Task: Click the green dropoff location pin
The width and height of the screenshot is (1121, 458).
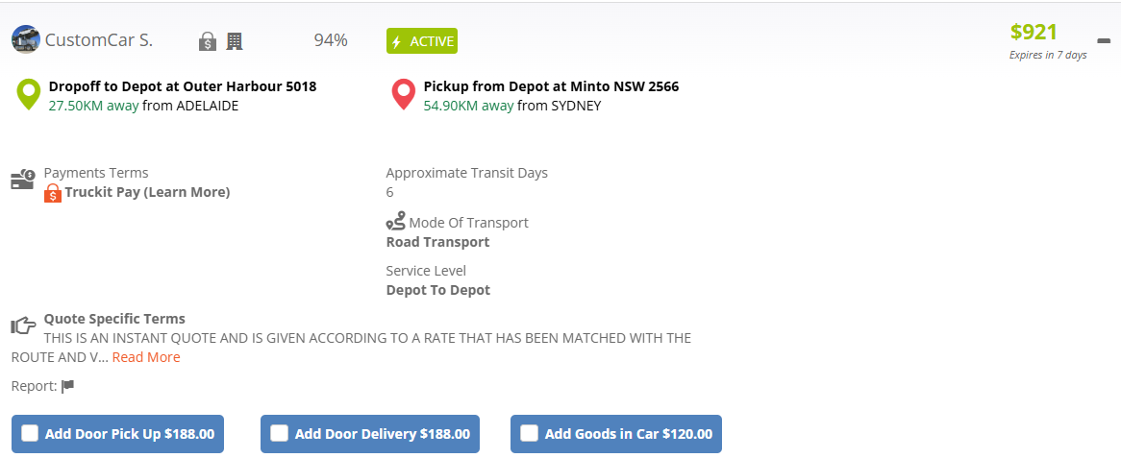Action: 29,95
